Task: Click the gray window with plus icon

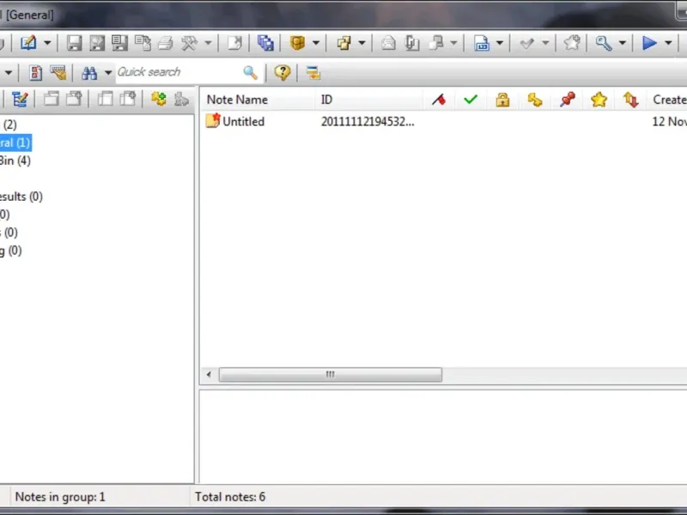Action: [x=127, y=99]
